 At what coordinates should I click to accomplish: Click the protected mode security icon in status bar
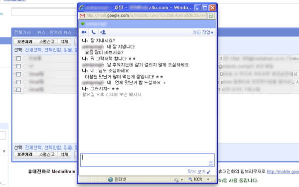[x=176, y=180]
